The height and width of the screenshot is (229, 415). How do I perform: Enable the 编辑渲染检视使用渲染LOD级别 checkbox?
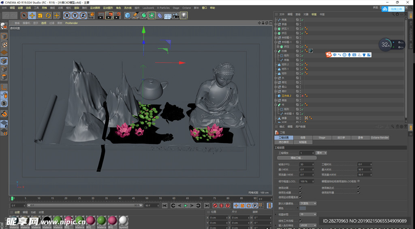(359, 181)
